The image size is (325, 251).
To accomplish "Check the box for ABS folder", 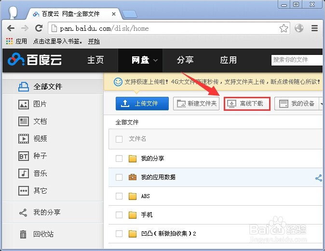I will point(119,196).
